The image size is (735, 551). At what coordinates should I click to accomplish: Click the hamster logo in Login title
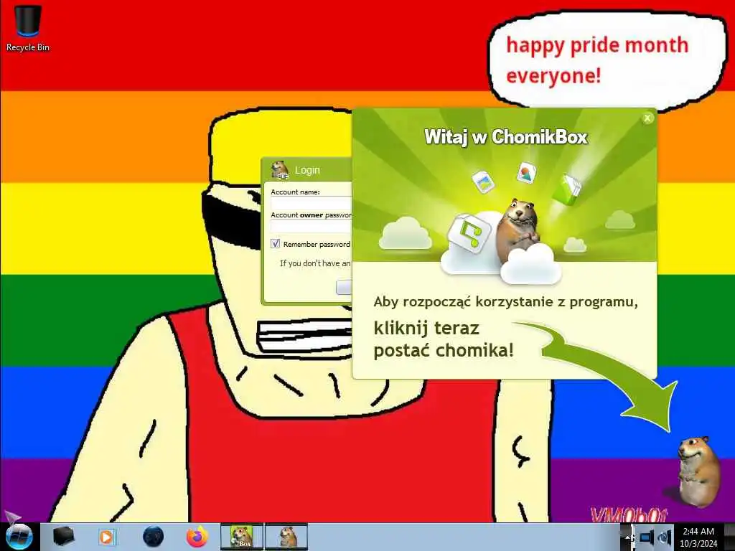(x=280, y=169)
